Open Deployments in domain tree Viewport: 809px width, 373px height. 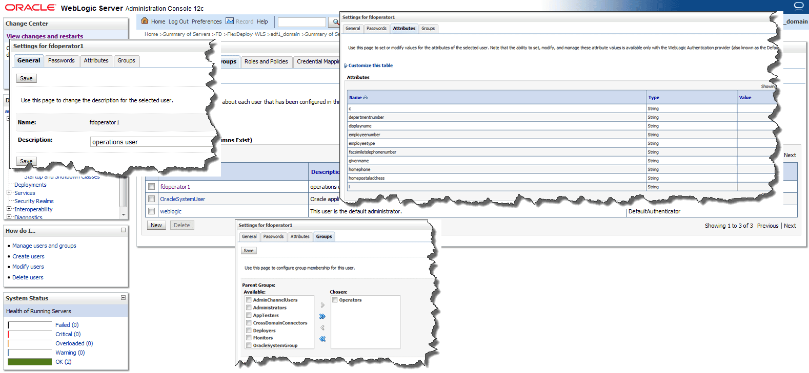30,185
